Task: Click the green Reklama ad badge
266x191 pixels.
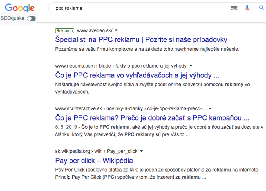Action: coord(65,31)
